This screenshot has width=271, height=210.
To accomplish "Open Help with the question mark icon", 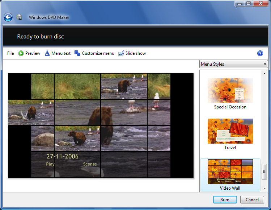I will click(x=260, y=53).
